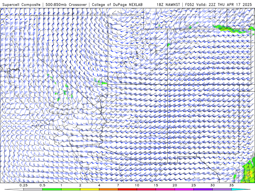This screenshot has height=191, width=255.
Task: Click the "25" legend value
Action: (193, 185)
